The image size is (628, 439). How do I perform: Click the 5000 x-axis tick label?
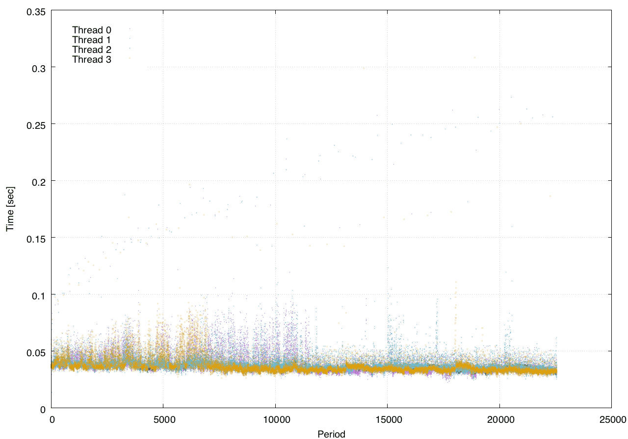pyautogui.click(x=163, y=419)
